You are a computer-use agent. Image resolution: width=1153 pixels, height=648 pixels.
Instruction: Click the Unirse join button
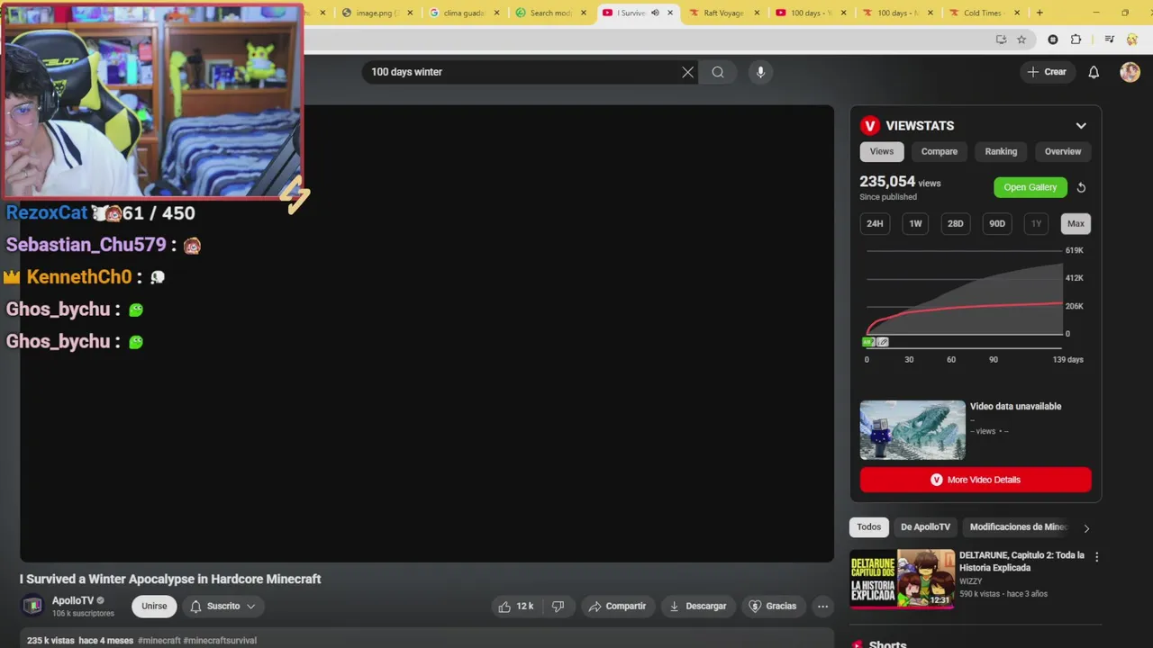(154, 607)
